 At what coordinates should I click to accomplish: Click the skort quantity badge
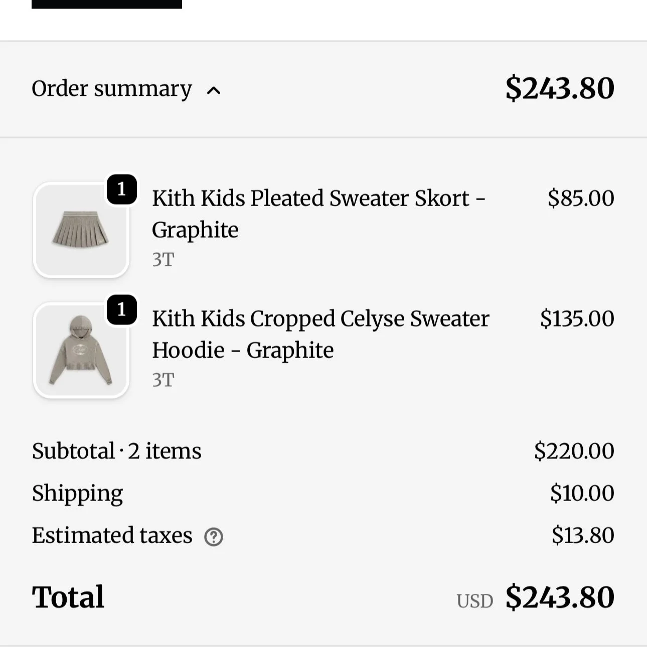pos(121,189)
